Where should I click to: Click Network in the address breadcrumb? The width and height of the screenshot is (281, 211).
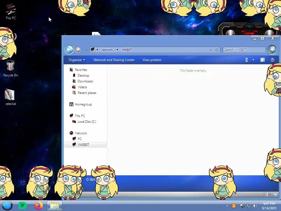pos(107,50)
